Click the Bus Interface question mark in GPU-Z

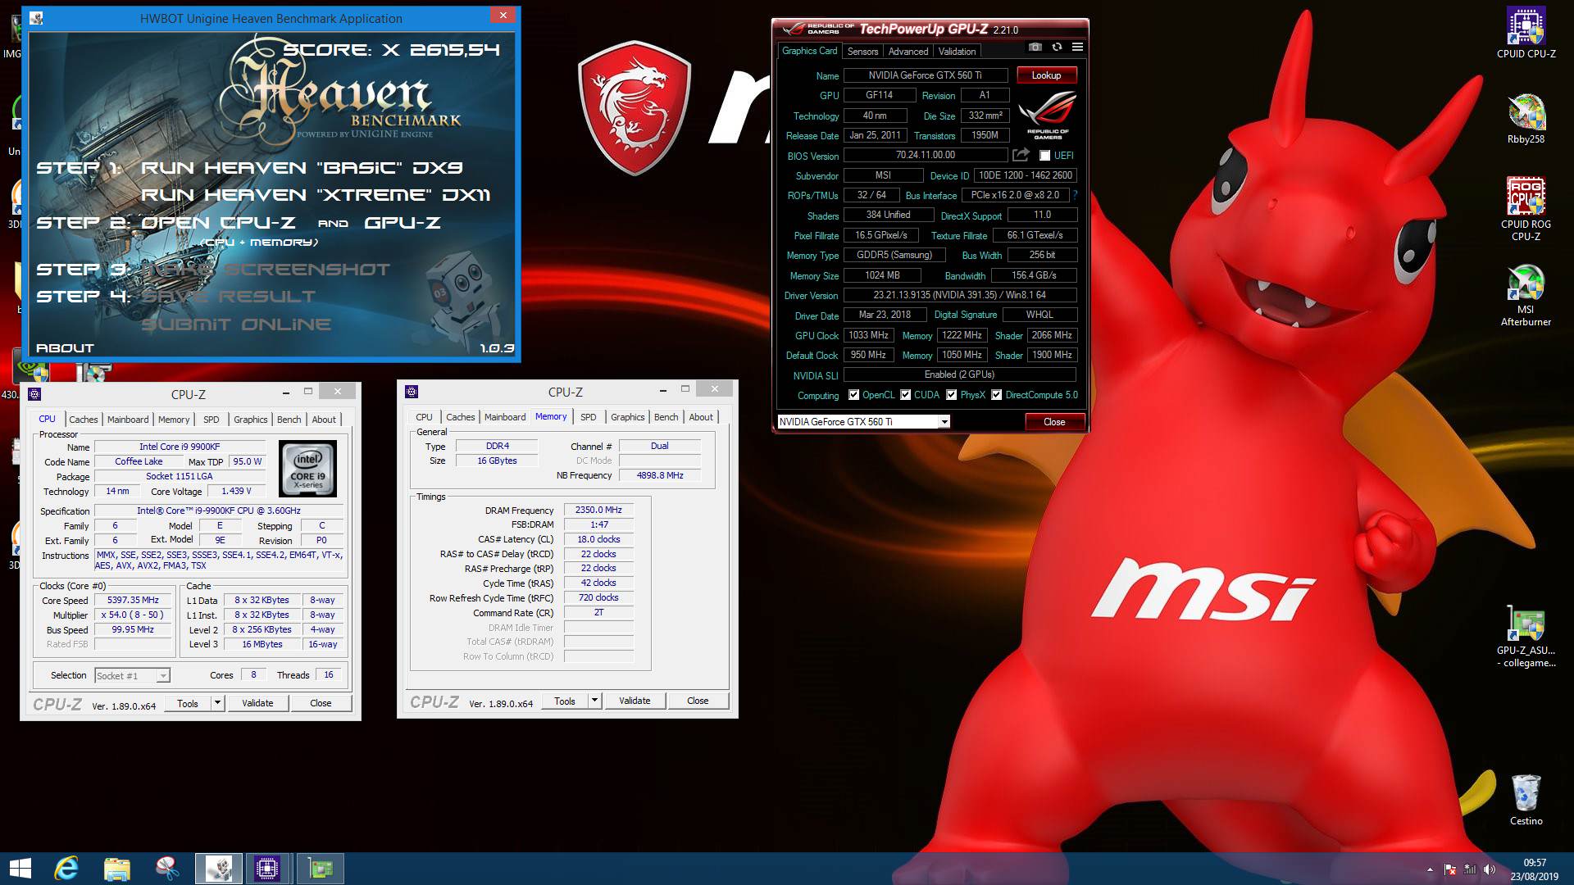pos(1075,195)
